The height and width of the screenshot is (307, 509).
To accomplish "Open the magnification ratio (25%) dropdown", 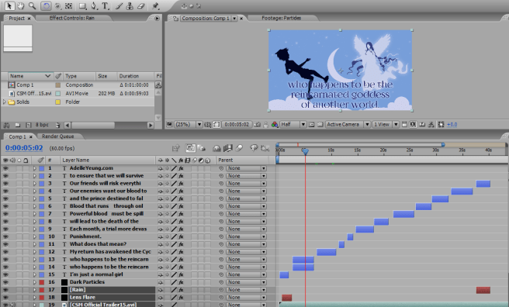I will point(189,125).
